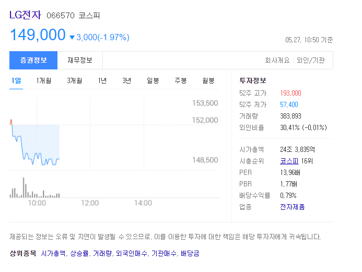
Task: Open the 외인/기관 link
Action: [x=311, y=60]
